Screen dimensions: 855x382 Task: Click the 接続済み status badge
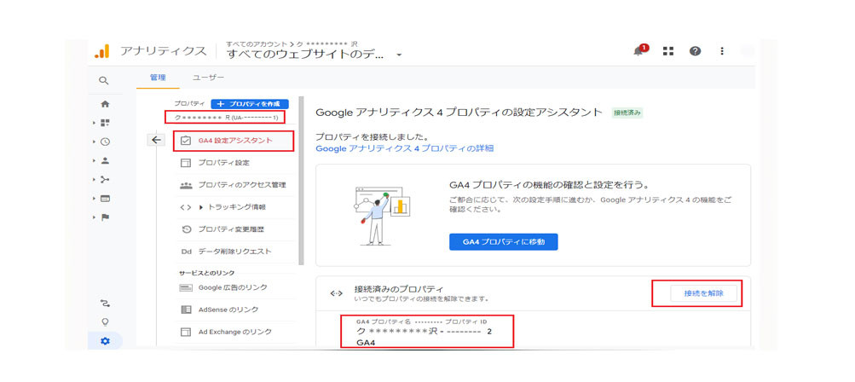pos(627,113)
